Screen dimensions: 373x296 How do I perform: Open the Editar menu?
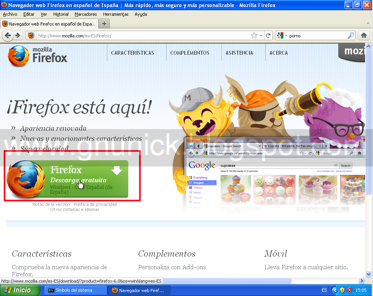tap(29, 14)
